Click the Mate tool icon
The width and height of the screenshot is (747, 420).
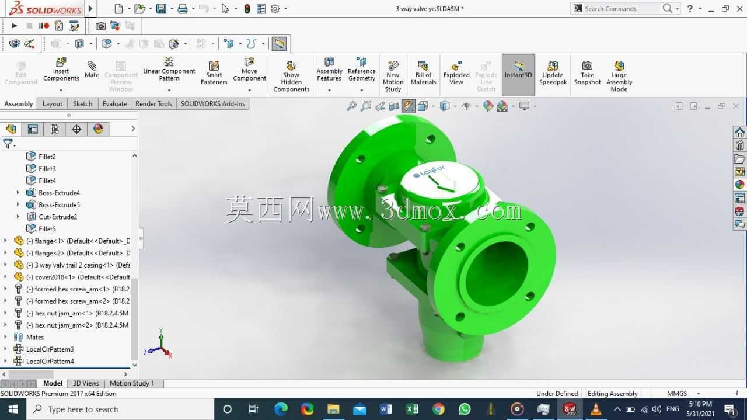(x=92, y=70)
